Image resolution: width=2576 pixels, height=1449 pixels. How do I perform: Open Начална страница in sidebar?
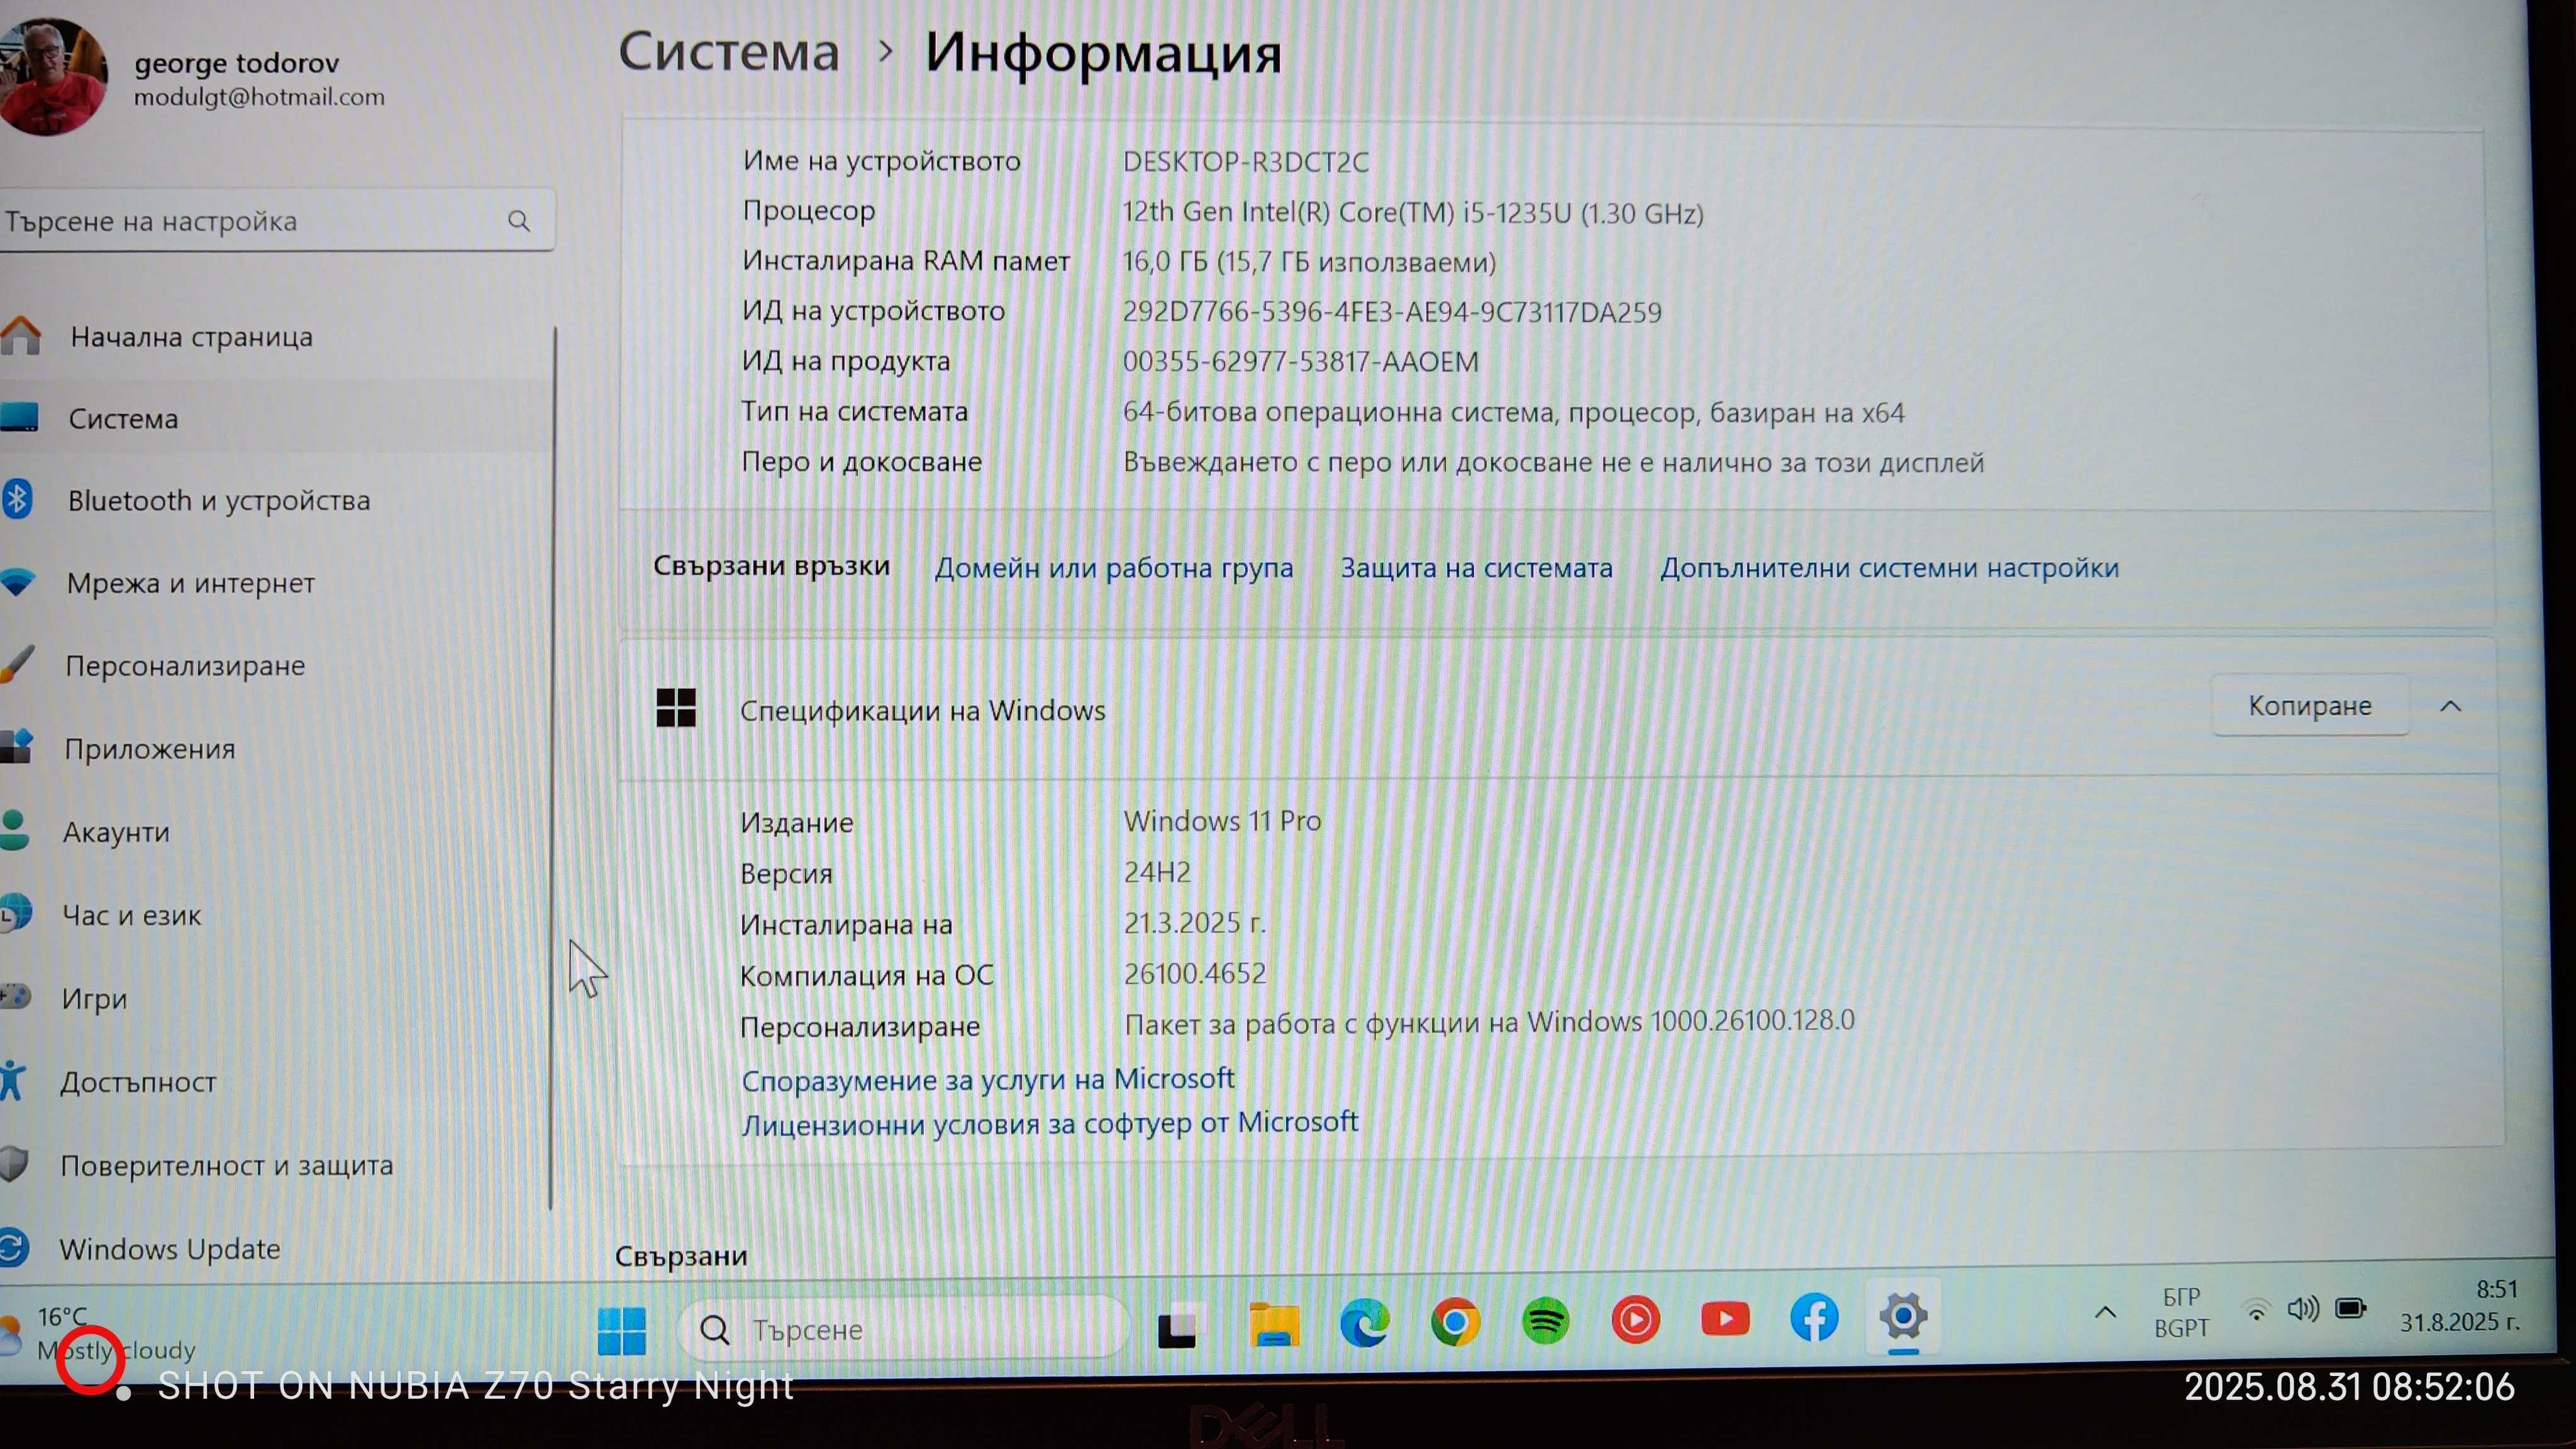tap(191, 337)
